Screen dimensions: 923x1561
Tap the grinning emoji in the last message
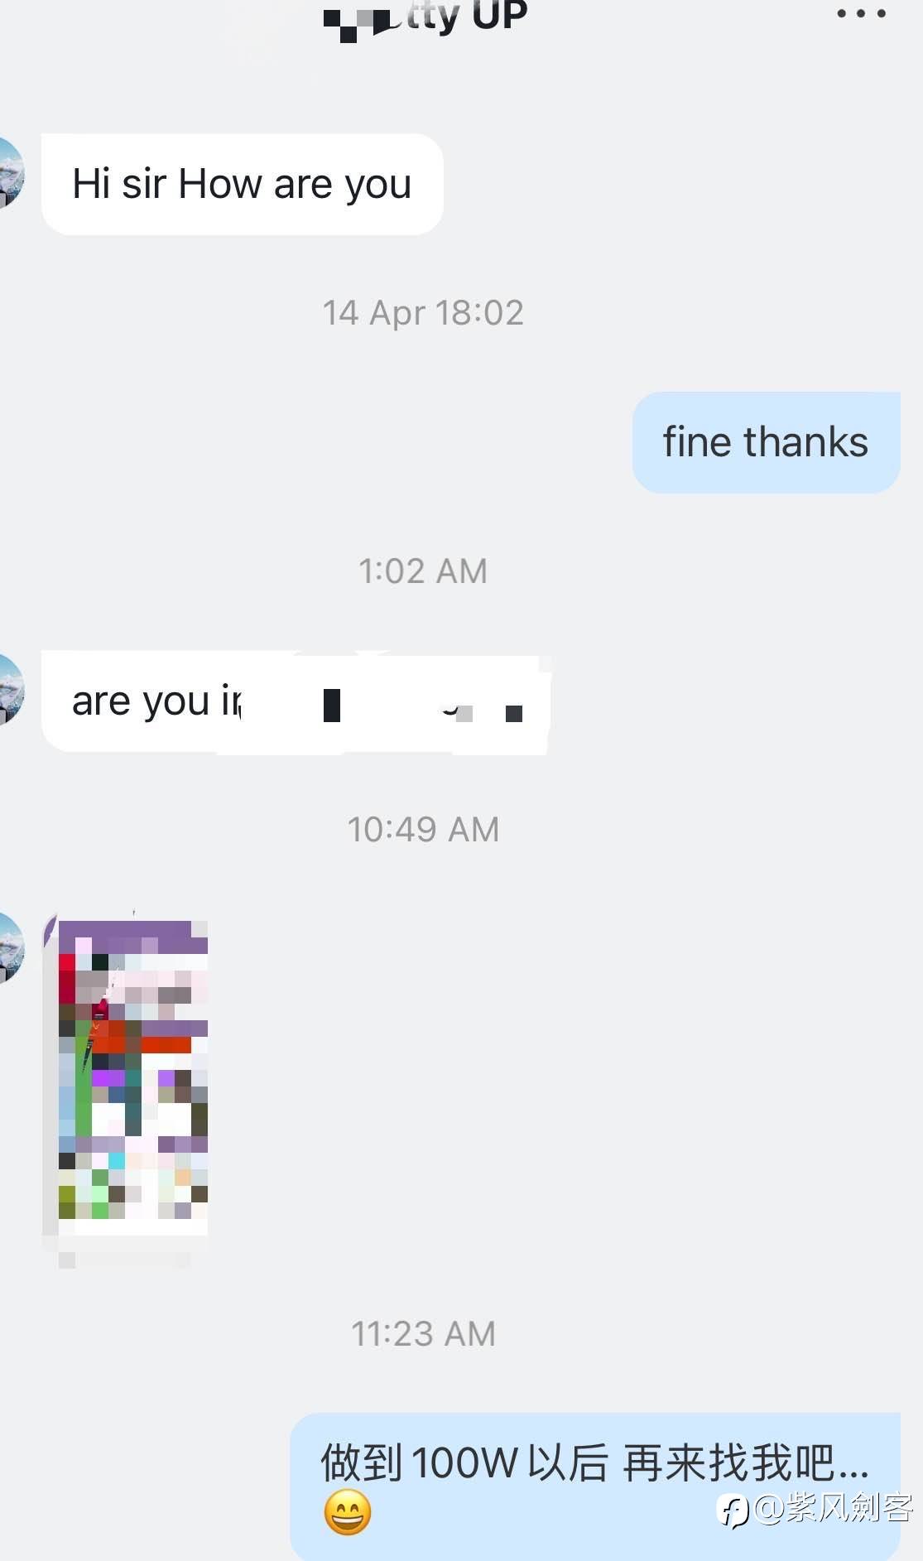[347, 1512]
